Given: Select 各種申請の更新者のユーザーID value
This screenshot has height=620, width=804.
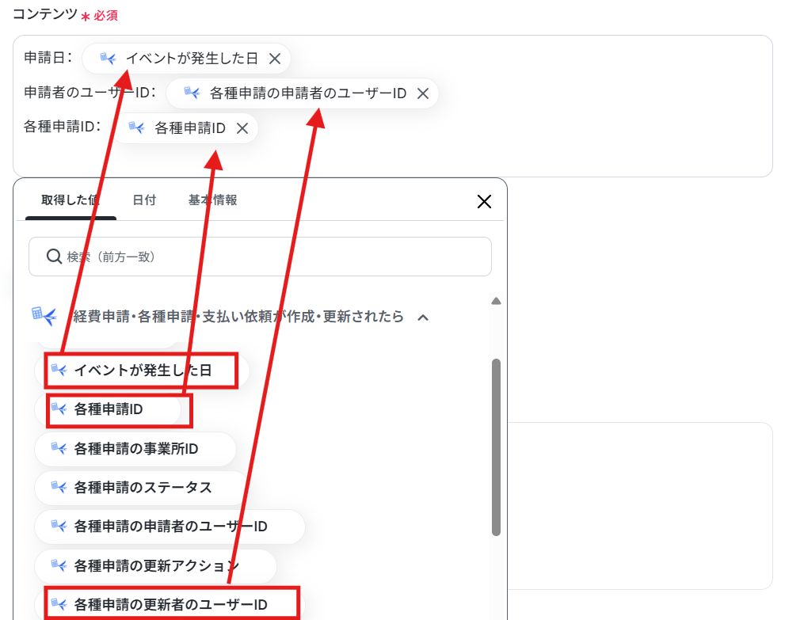Looking at the screenshot, I should (170, 605).
